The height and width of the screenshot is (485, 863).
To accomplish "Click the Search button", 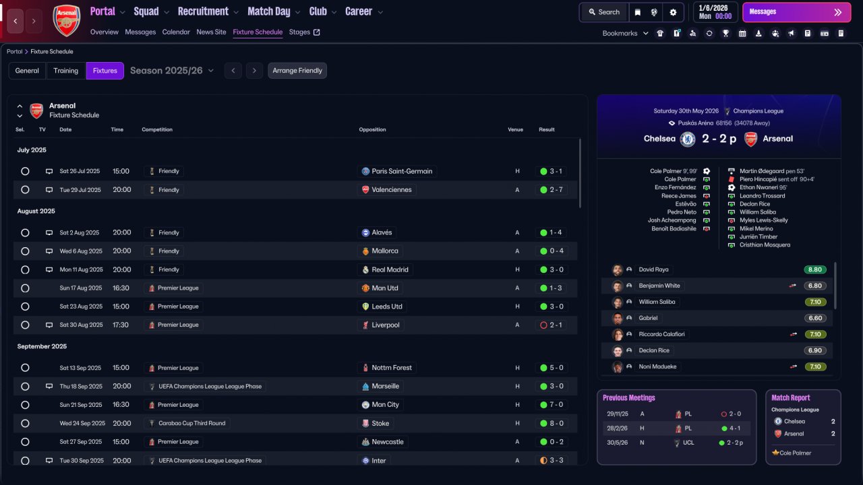I will pyautogui.click(x=603, y=12).
